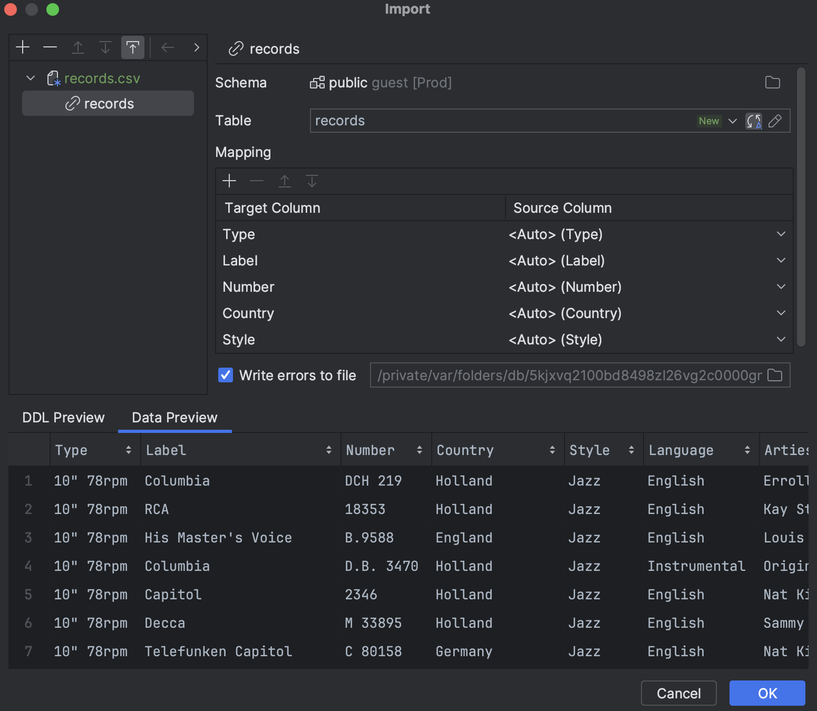Open the Style source column dropdown

[x=781, y=340]
